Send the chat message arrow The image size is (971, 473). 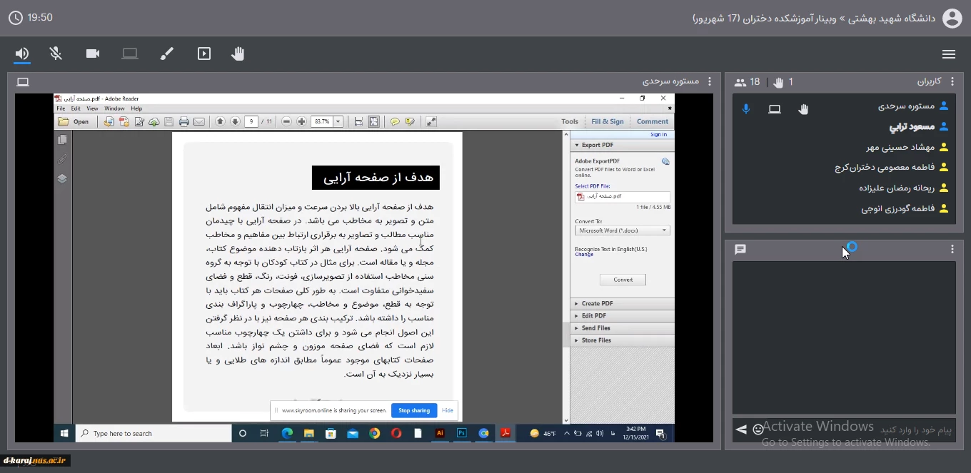741,429
